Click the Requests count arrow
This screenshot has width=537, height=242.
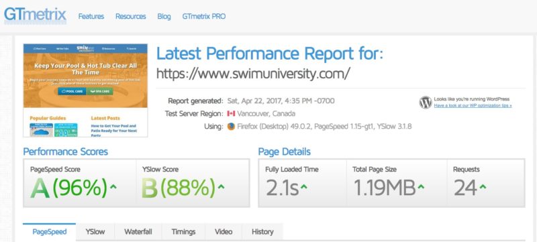pos(483,186)
